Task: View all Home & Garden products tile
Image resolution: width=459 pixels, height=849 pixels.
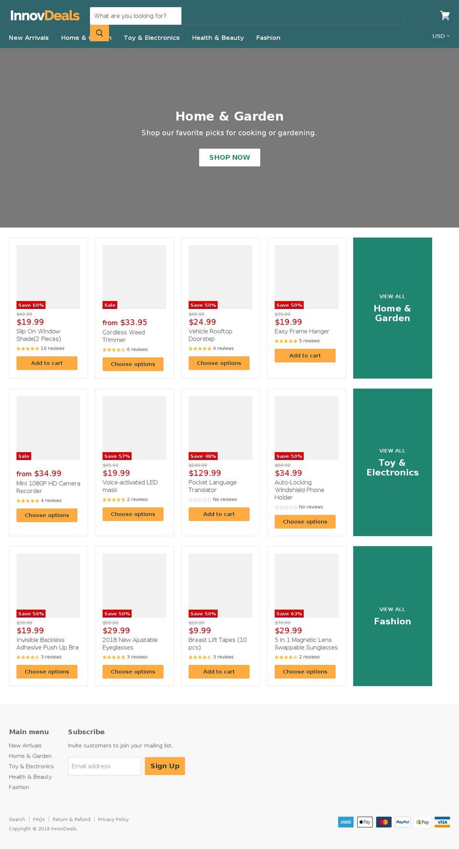Action: point(393,308)
